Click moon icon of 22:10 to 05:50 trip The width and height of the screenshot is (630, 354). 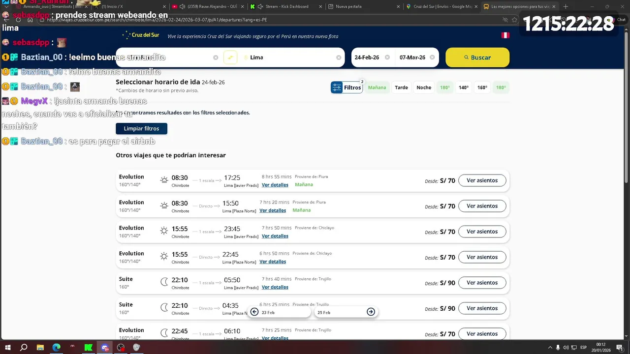[x=164, y=282]
